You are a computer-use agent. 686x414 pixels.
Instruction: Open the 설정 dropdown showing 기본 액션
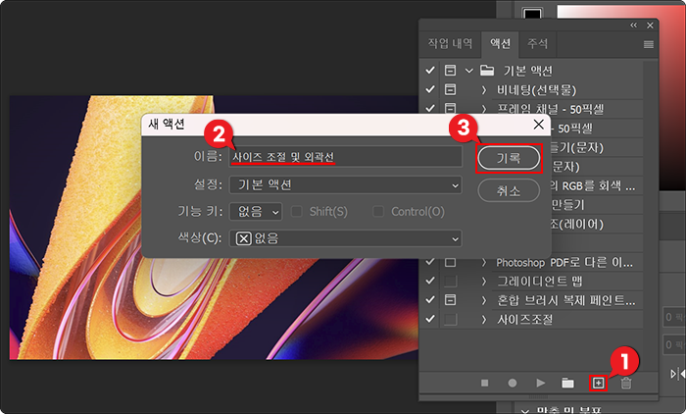coord(346,184)
